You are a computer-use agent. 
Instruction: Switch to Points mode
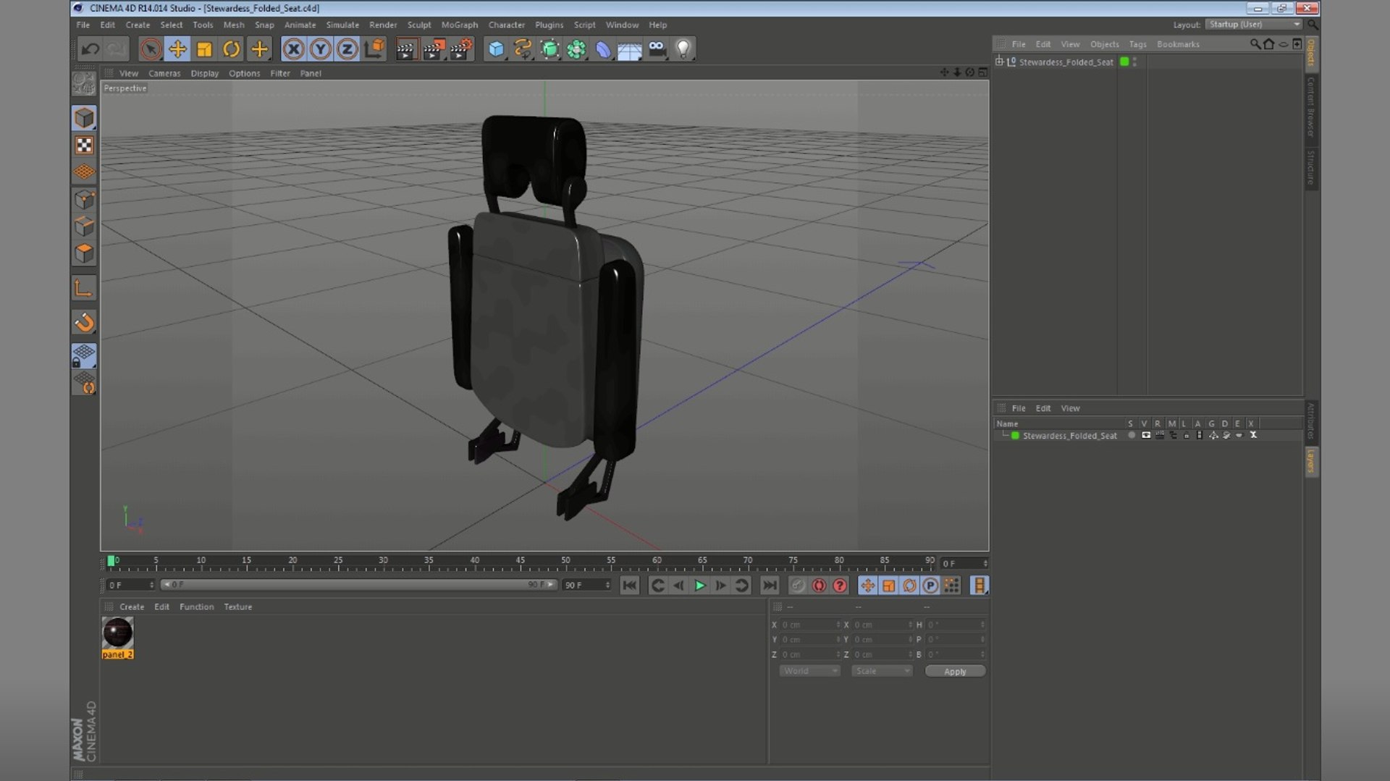(x=84, y=200)
